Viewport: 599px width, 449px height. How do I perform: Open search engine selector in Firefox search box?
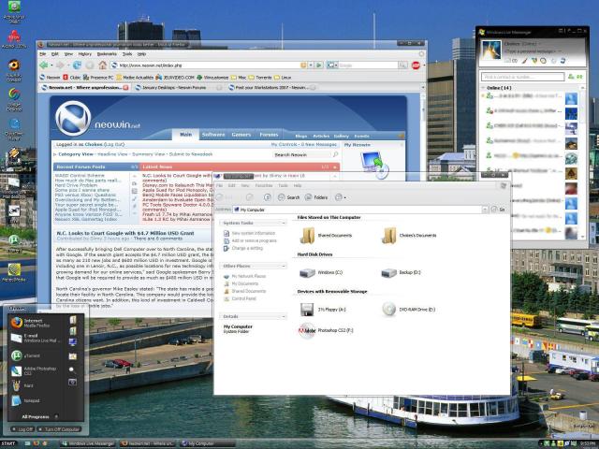[332, 65]
